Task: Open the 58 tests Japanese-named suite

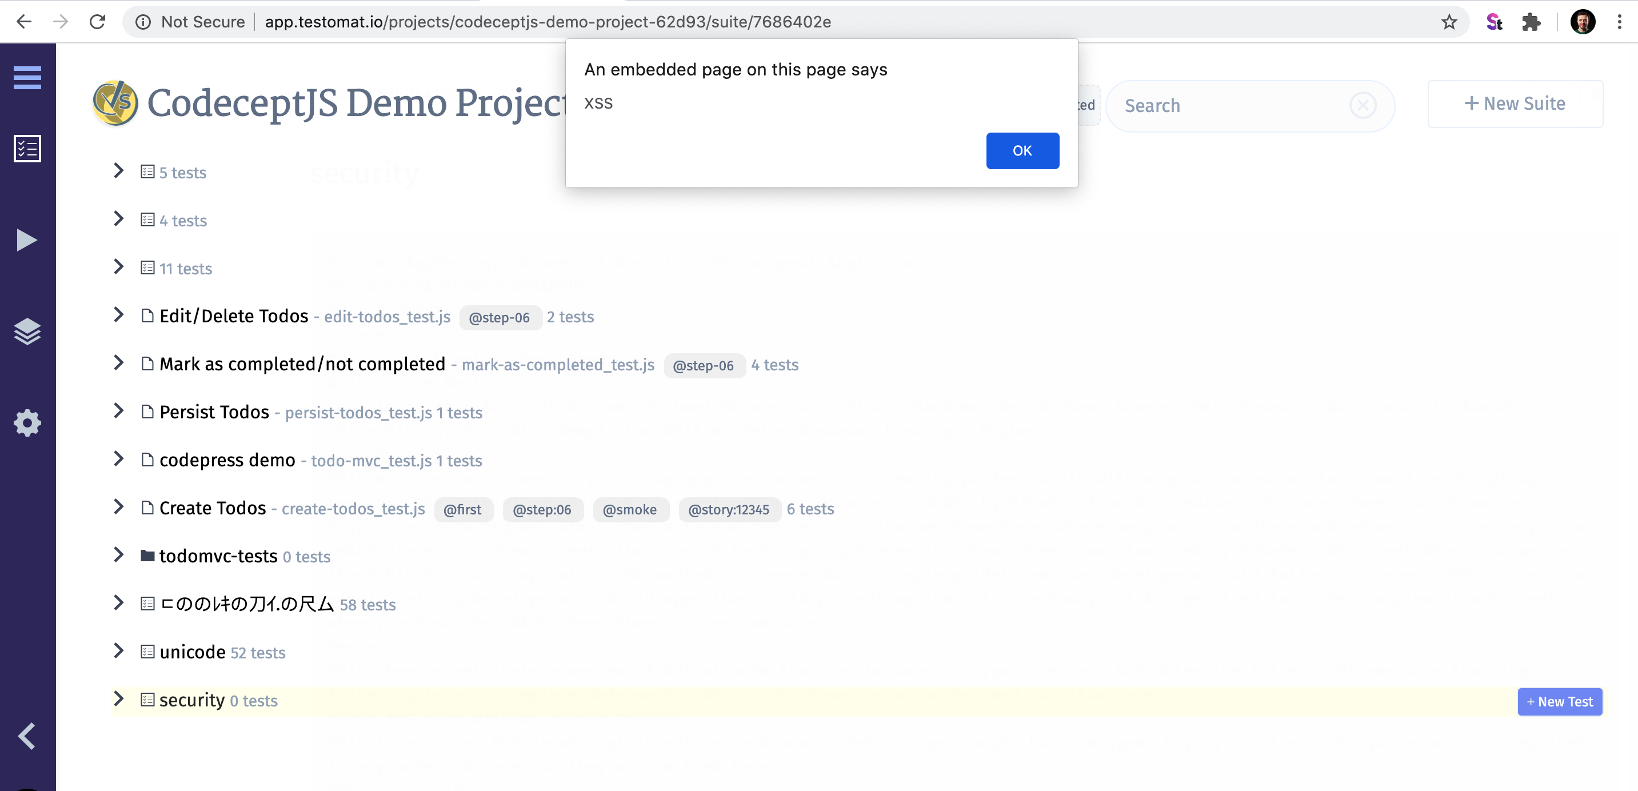Action: [x=246, y=604]
